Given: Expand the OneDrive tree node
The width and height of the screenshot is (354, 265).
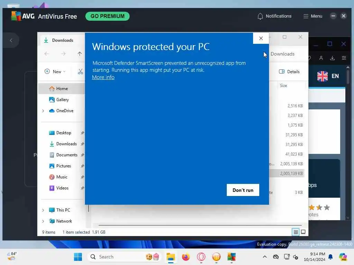Looking at the screenshot, I should (x=43, y=111).
